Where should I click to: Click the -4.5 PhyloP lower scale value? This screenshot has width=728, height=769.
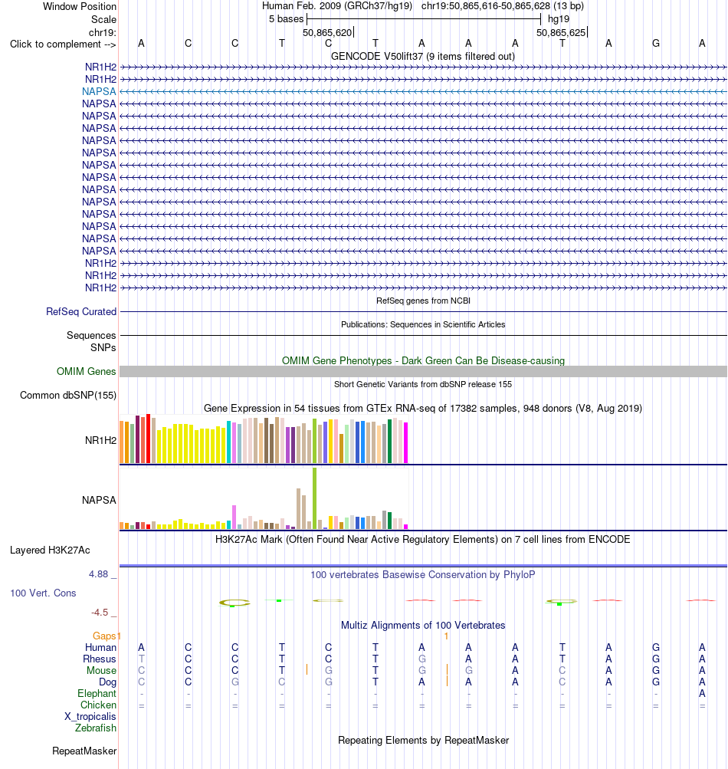100,613
